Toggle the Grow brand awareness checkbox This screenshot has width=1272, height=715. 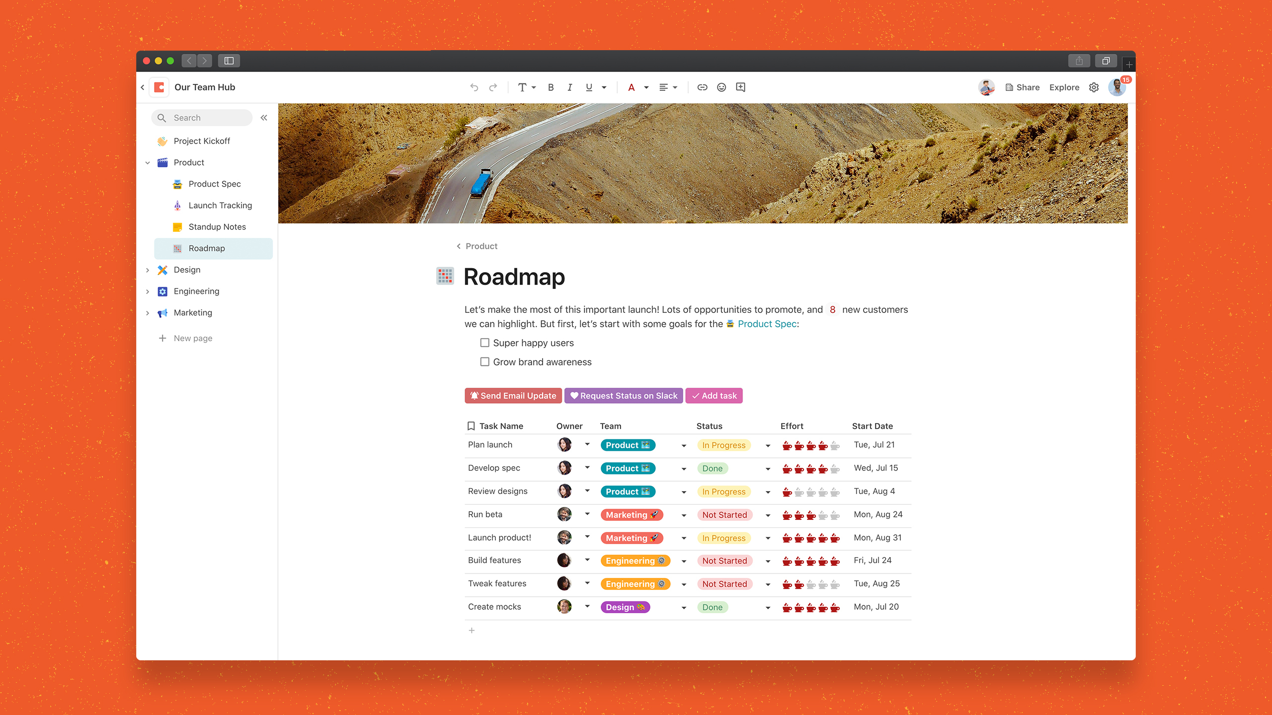coord(484,361)
